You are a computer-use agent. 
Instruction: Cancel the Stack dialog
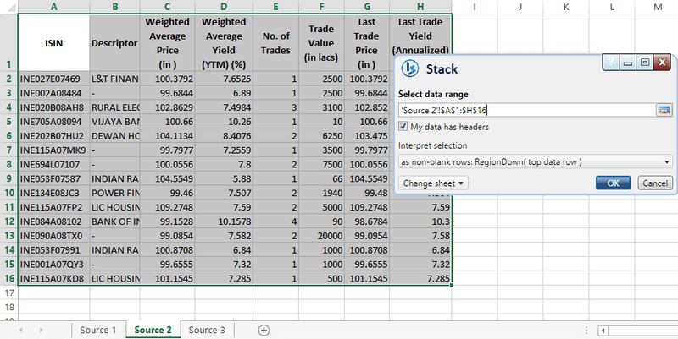(x=655, y=183)
